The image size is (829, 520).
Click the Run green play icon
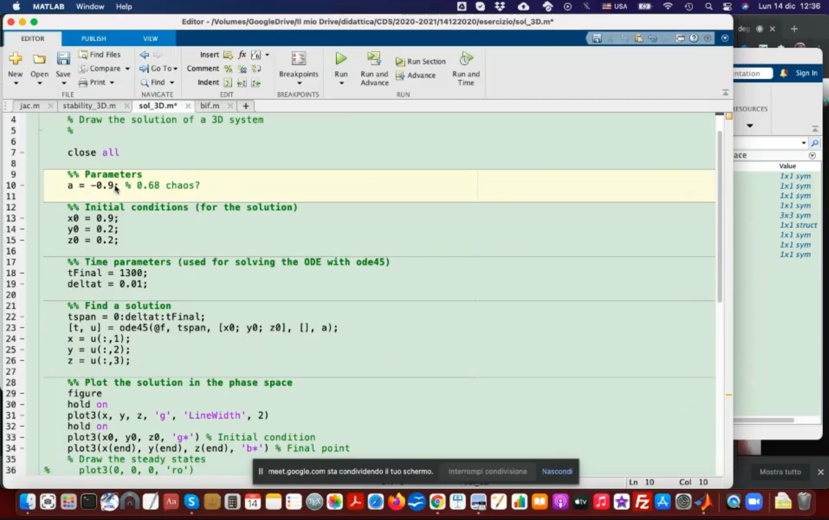pyautogui.click(x=341, y=59)
